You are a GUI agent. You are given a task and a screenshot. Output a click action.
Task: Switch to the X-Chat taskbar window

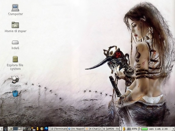click(93, 129)
